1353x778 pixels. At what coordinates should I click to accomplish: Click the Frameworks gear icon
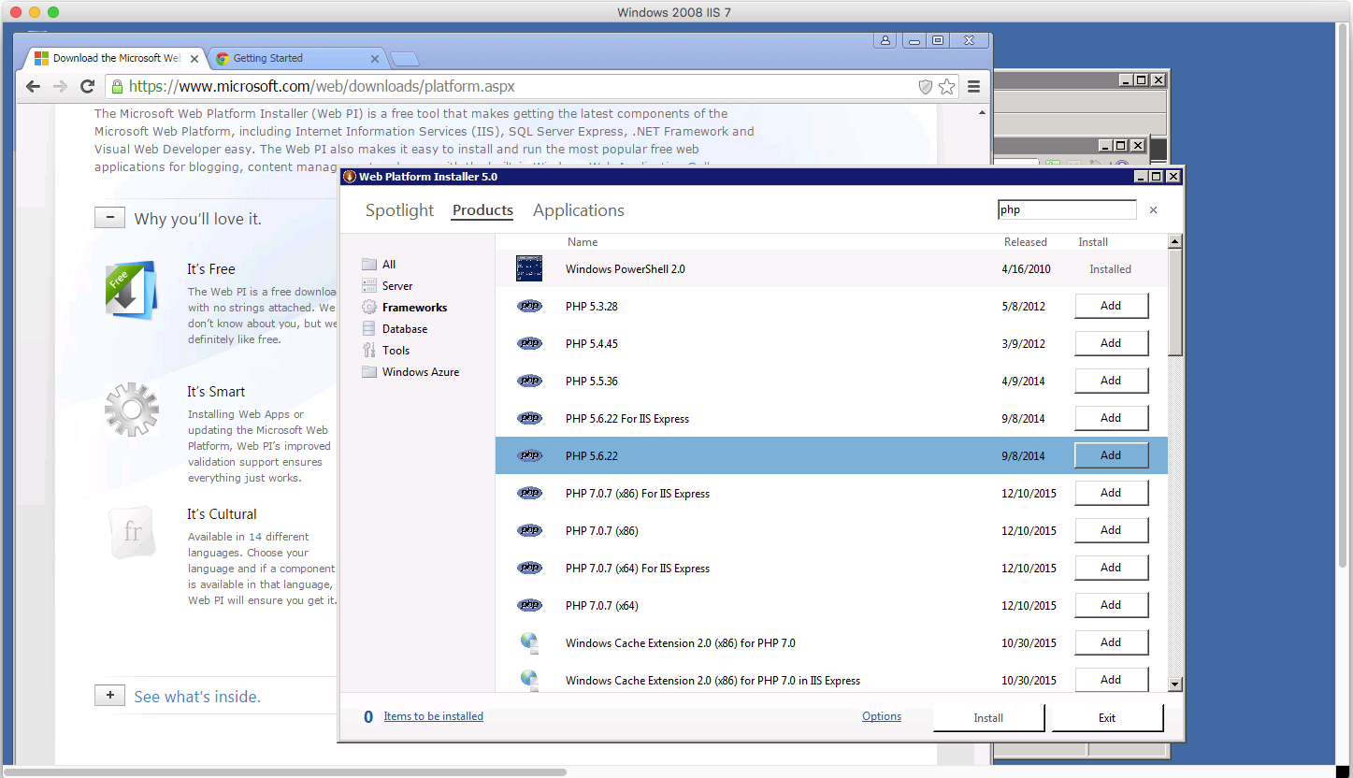[x=369, y=308]
